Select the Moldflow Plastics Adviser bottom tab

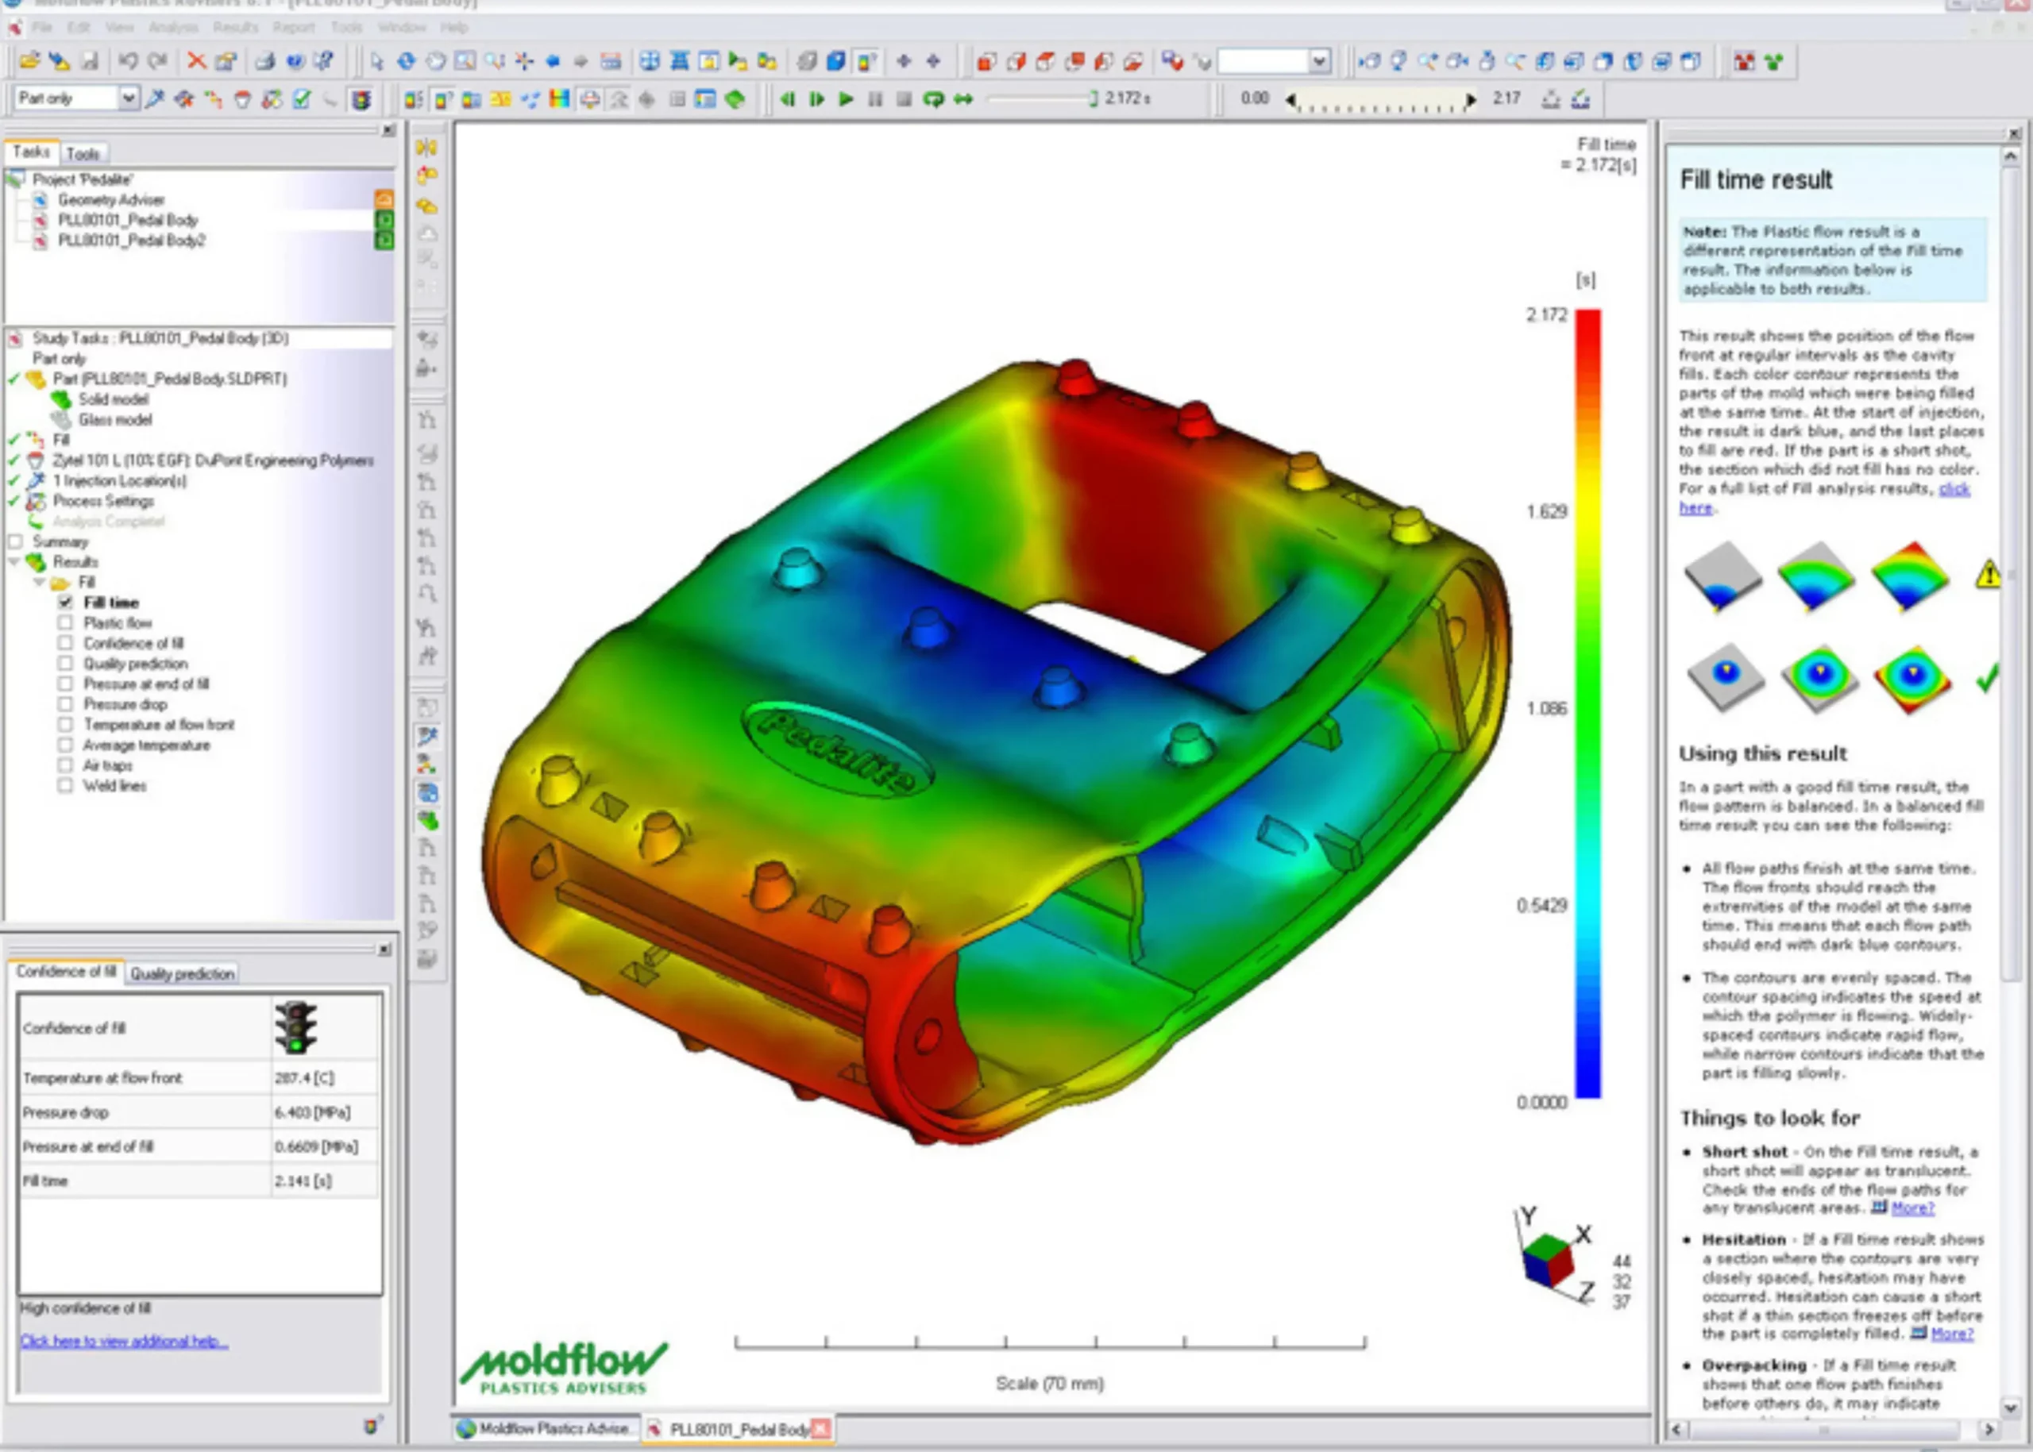(546, 1429)
